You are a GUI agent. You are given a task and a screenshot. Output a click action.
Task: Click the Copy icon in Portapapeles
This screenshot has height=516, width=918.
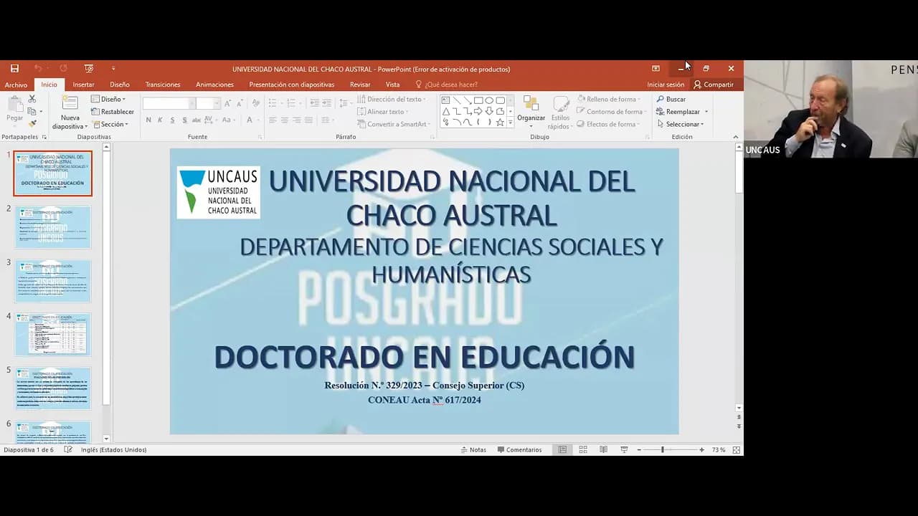click(32, 111)
